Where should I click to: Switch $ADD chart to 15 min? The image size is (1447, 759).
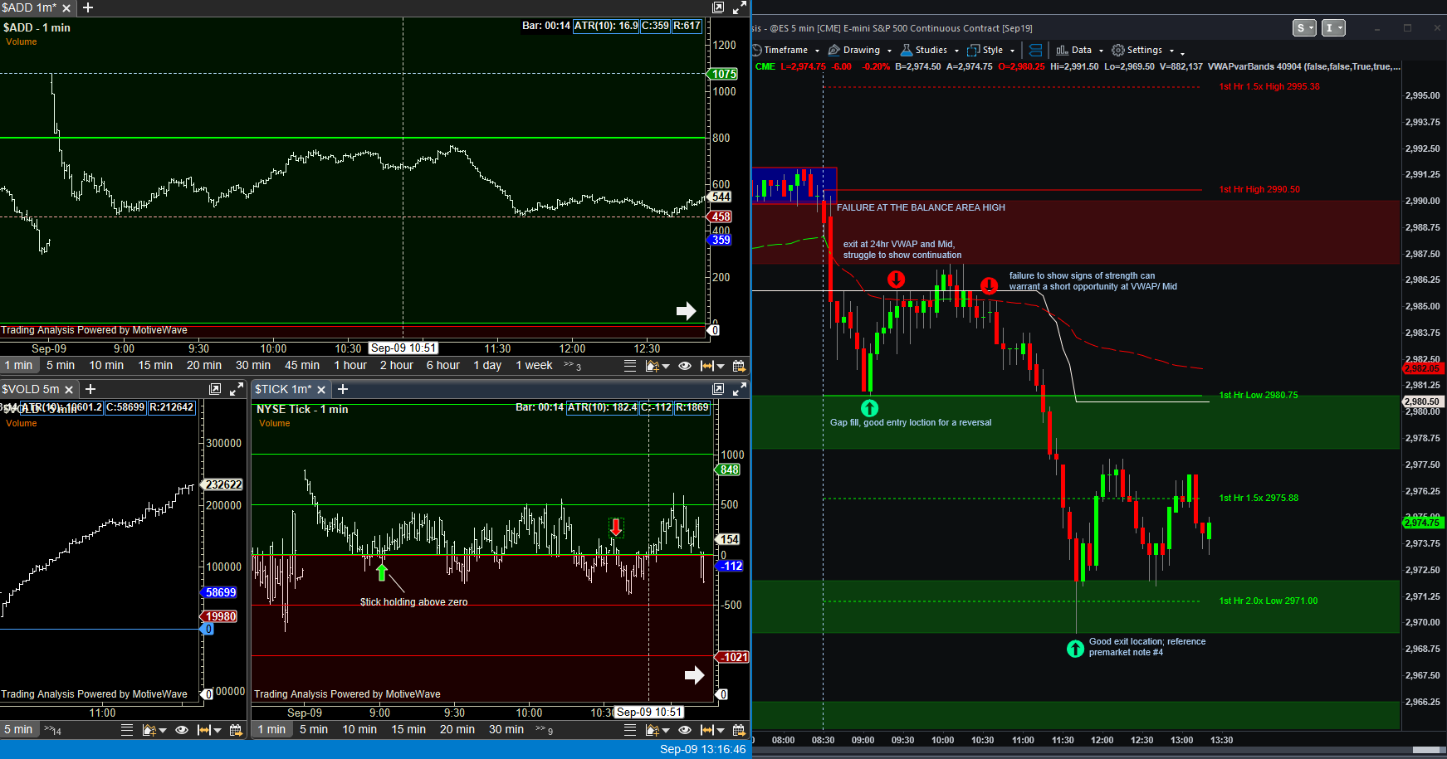click(155, 366)
